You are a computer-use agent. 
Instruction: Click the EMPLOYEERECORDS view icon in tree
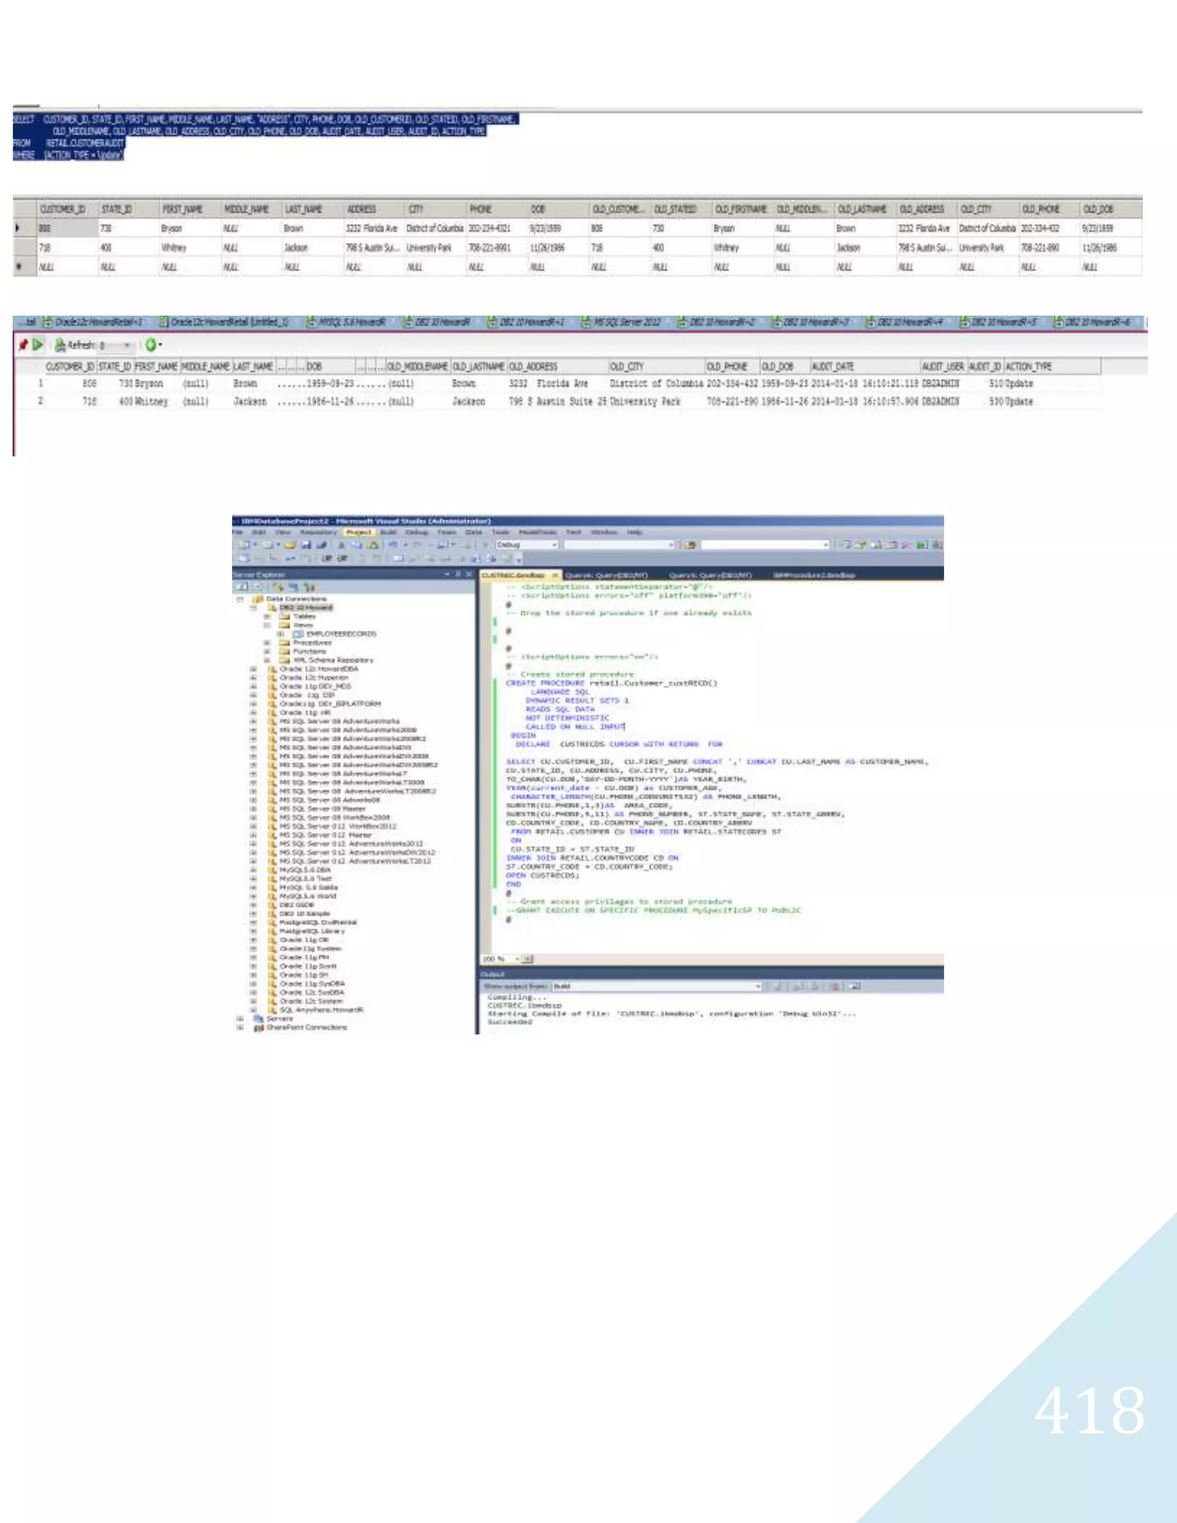pyautogui.click(x=298, y=634)
